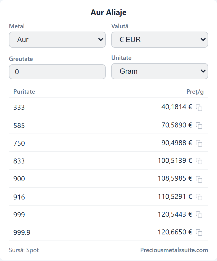Open the Unitate dropdown showing Gram
The width and height of the screenshot is (217, 261).
click(x=160, y=71)
